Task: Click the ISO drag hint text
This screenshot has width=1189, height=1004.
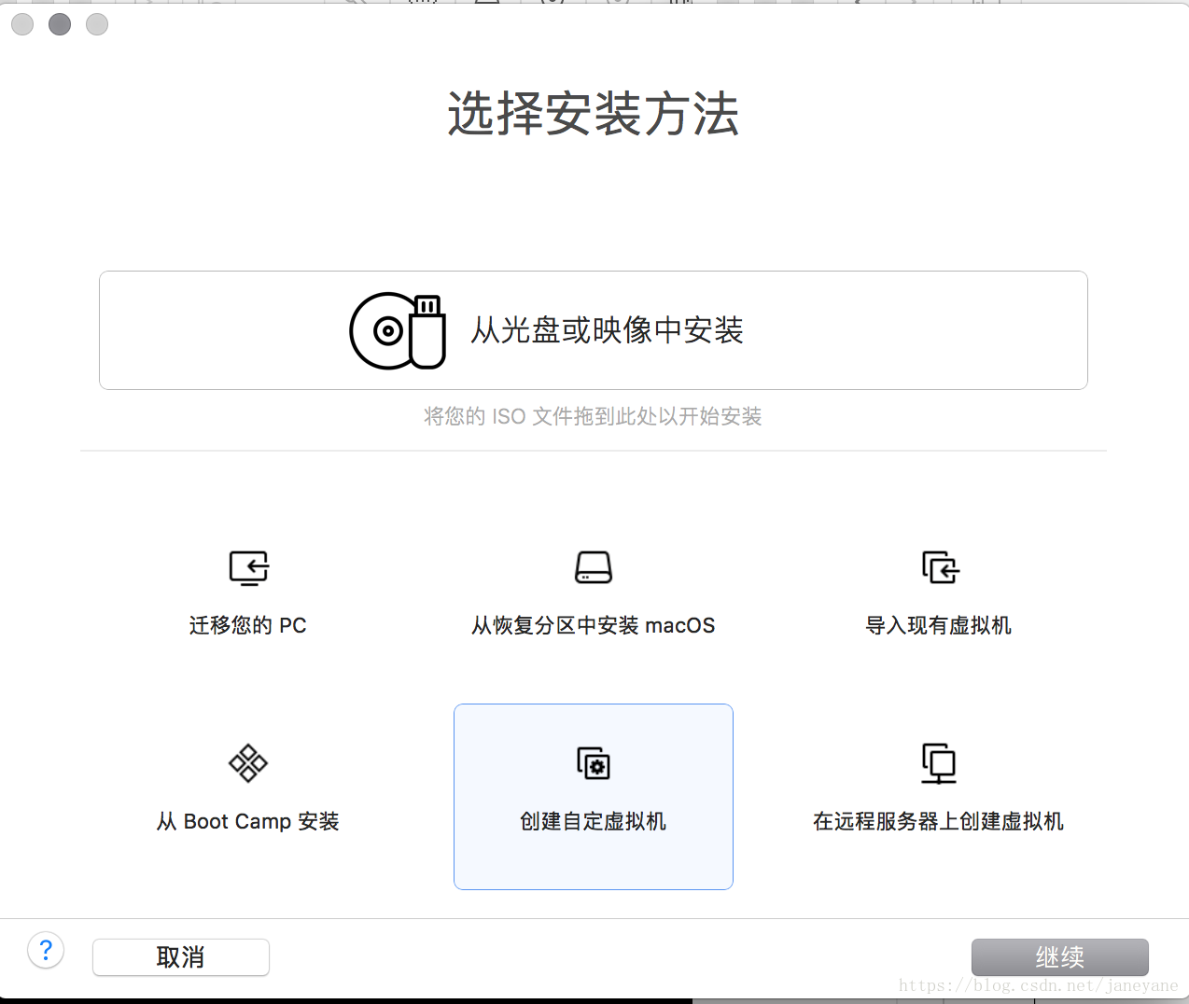Action: [x=594, y=416]
